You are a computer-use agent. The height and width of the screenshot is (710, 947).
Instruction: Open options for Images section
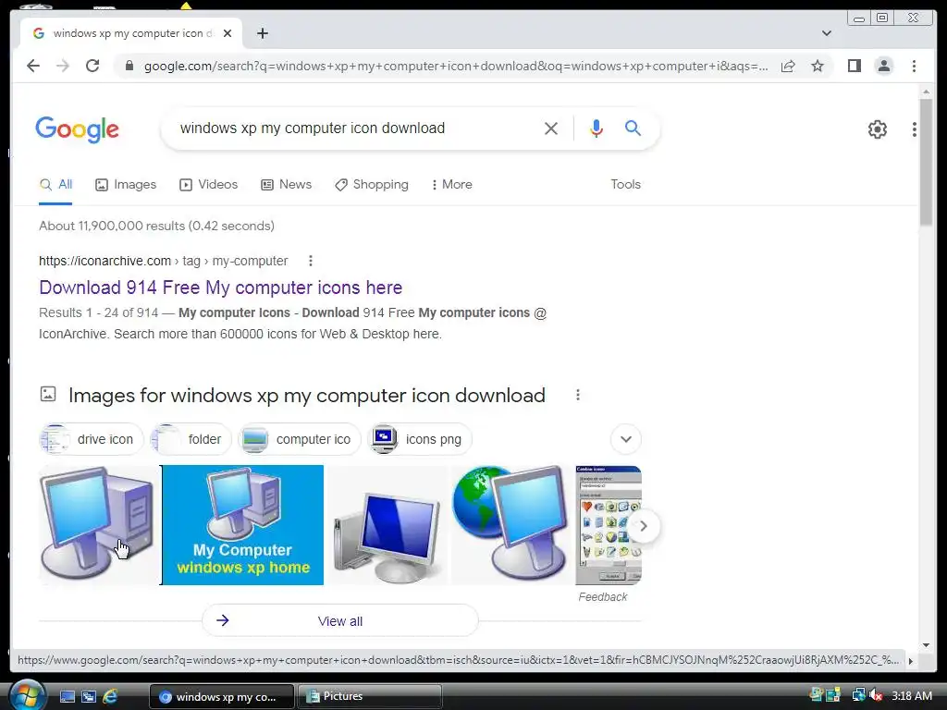tap(578, 395)
